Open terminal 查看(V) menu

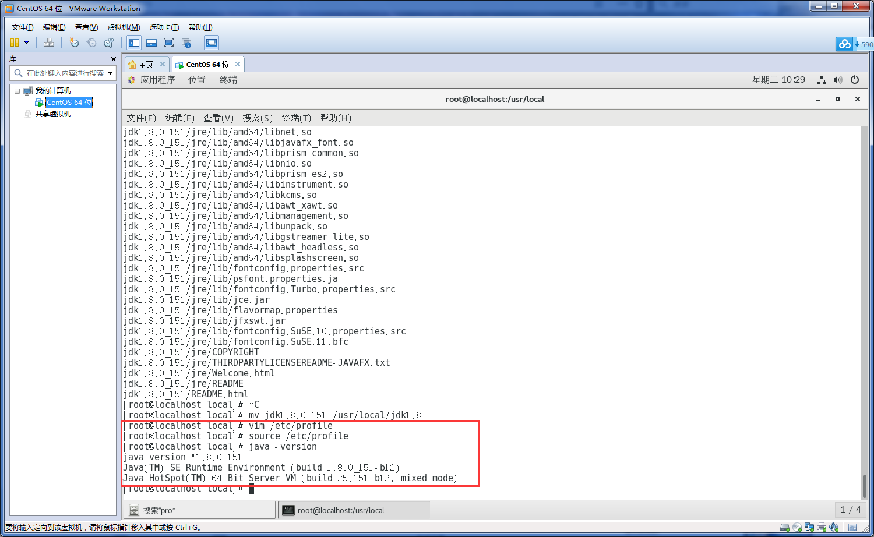218,118
